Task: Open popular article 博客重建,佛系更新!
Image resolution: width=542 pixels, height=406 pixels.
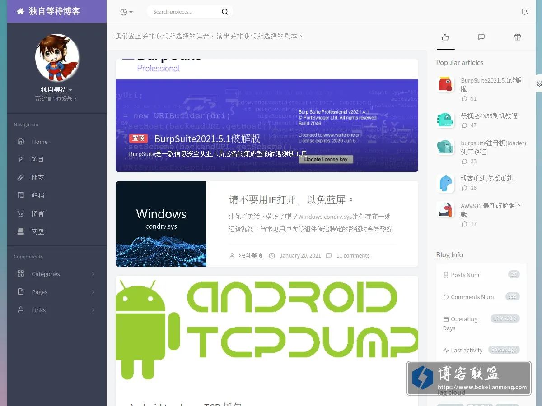Action: point(488,179)
